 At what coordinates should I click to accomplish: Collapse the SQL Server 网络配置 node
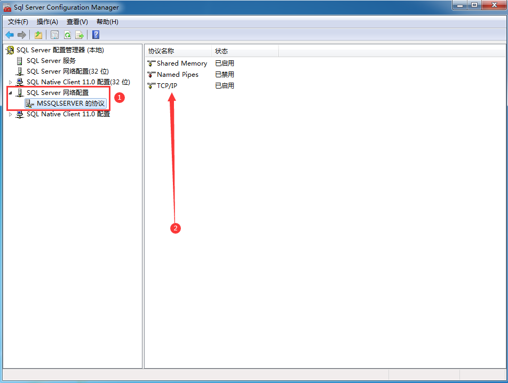10,93
